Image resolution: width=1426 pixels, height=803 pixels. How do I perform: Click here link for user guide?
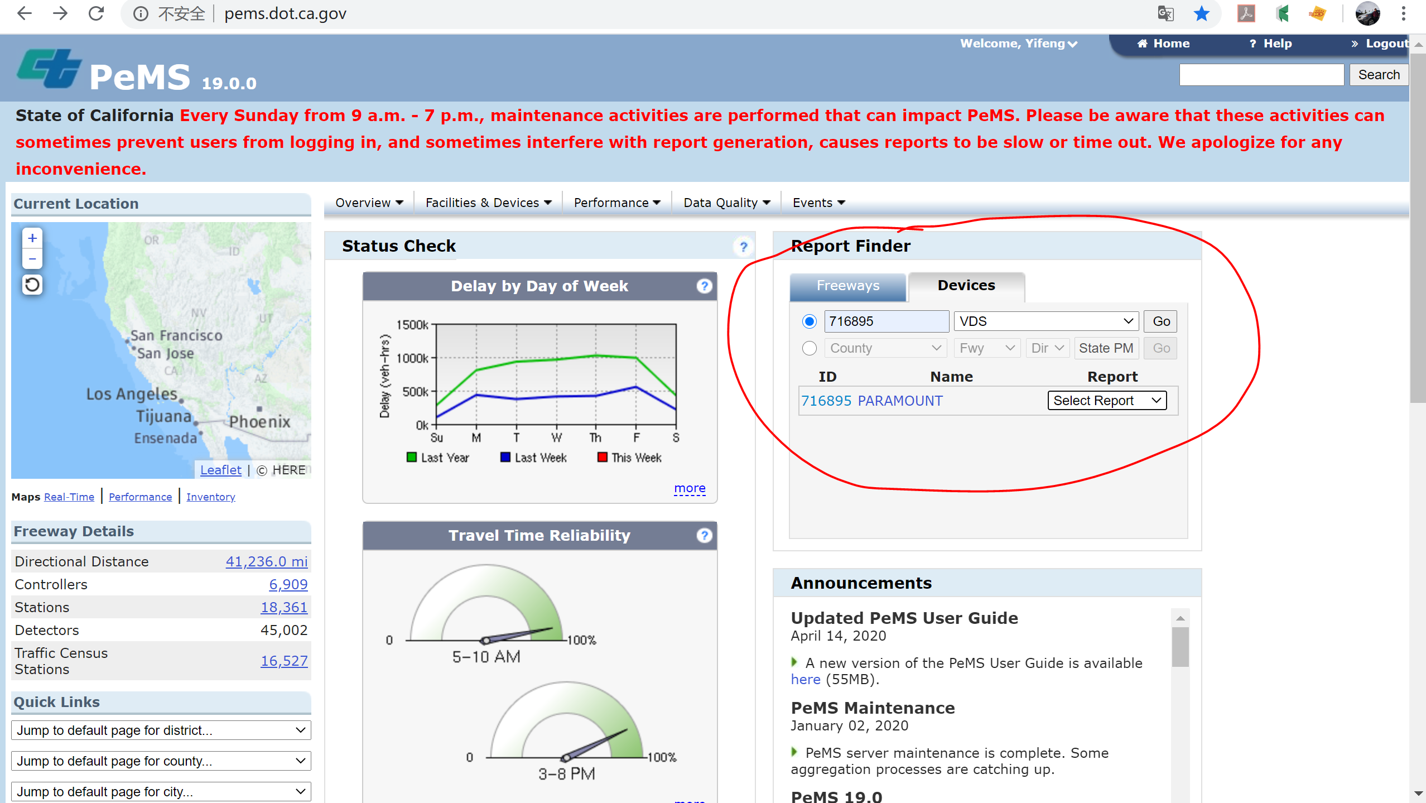click(x=806, y=679)
